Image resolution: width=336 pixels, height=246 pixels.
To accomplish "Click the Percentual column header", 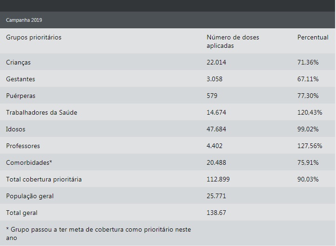I will [313, 38].
